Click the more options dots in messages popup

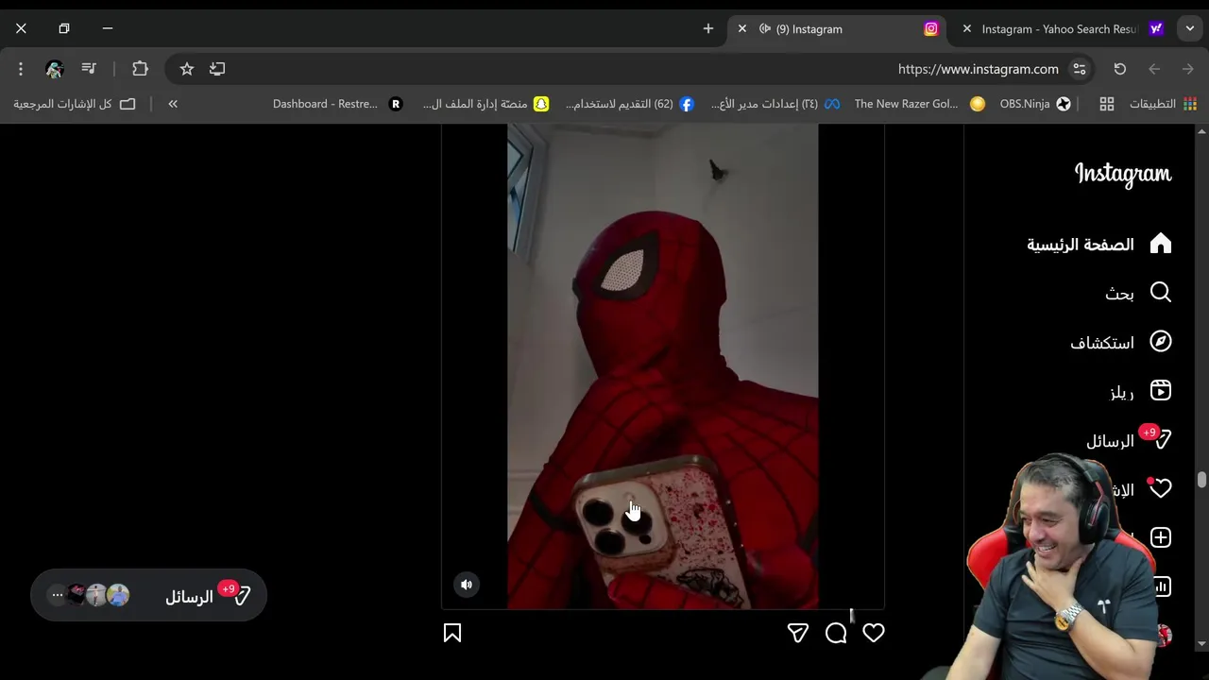[58, 595]
